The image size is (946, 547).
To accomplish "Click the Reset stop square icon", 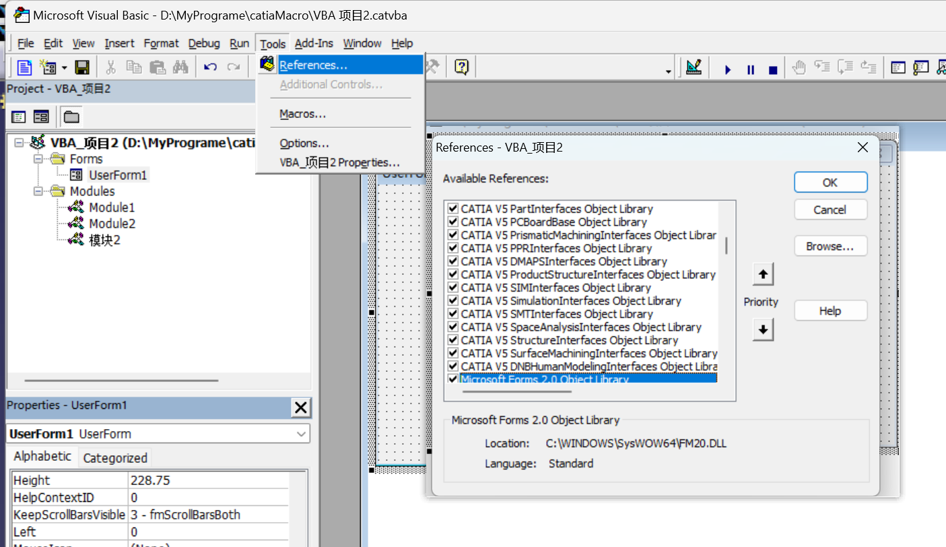I will (x=773, y=69).
